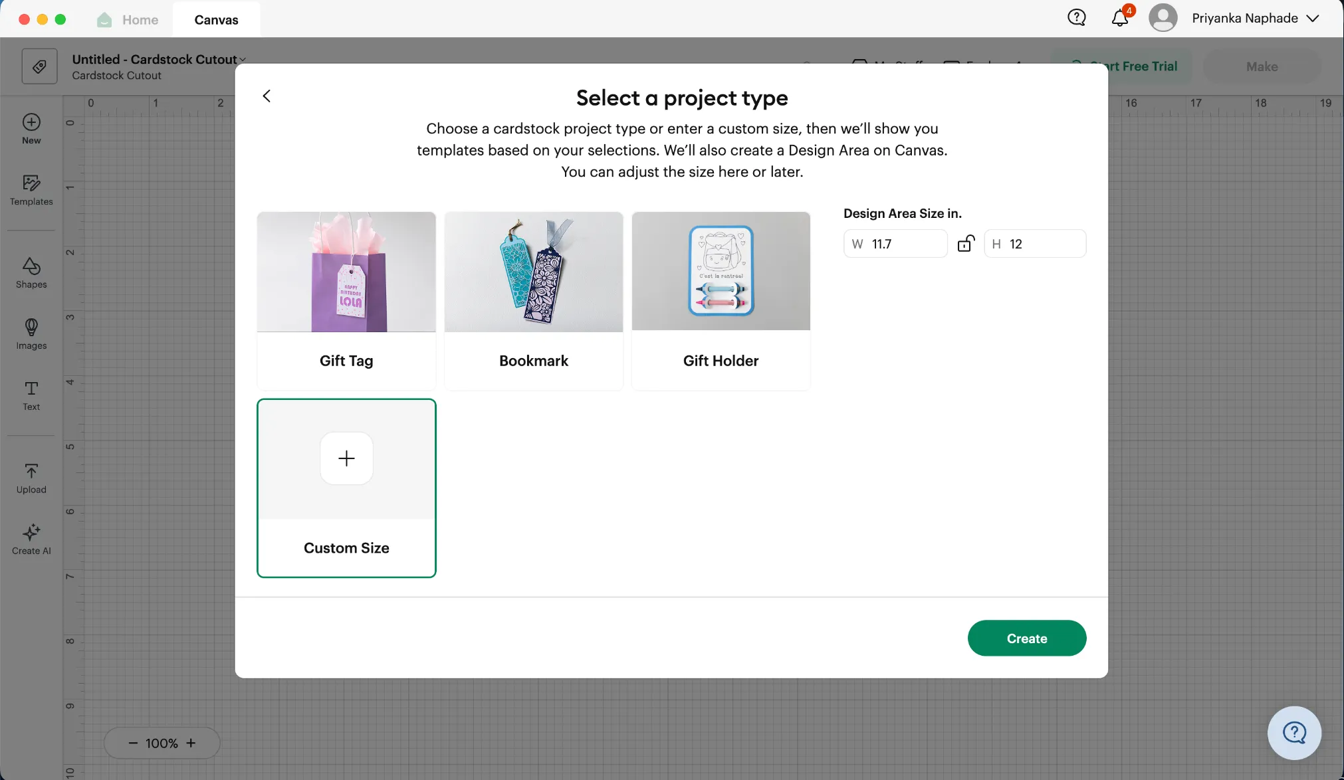The image size is (1344, 780).
Task: Switch to the Home tab
Action: pyautogui.click(x=129, y=20)
